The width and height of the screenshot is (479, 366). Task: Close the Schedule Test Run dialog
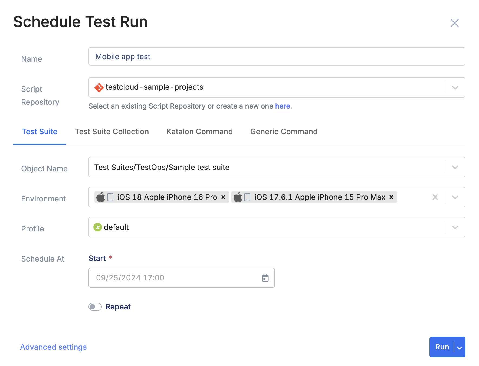tap(454, 23)
